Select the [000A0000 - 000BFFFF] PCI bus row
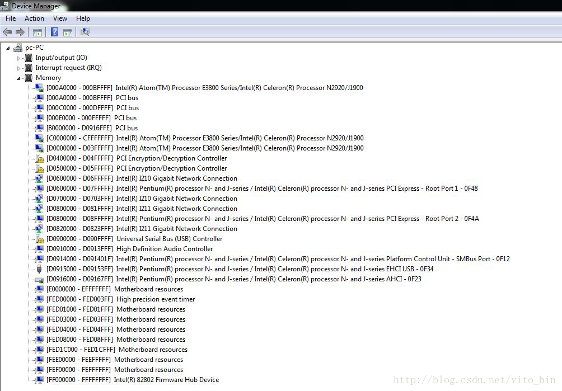 pyautogui.click(x=92, y=98)
